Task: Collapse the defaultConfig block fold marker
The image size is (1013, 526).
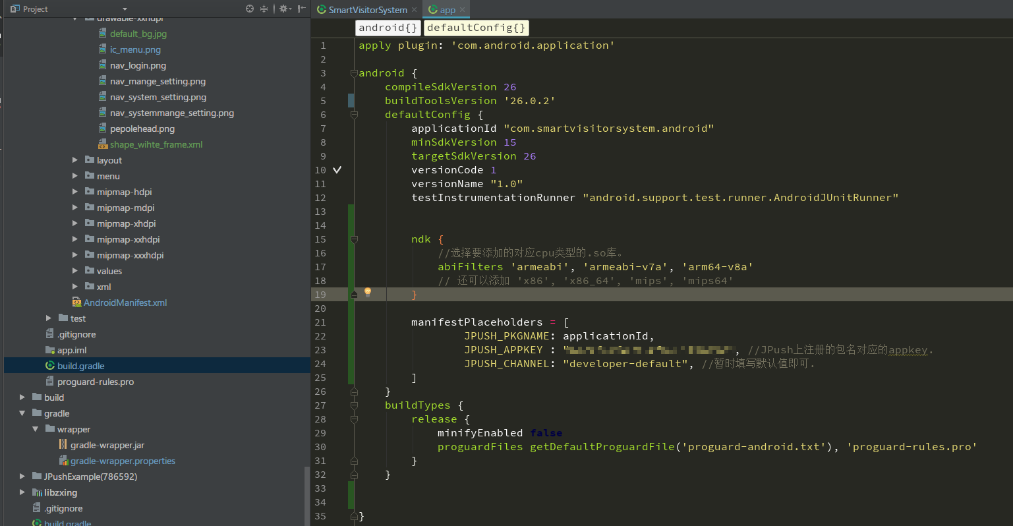Action: (x=354, y=115)
